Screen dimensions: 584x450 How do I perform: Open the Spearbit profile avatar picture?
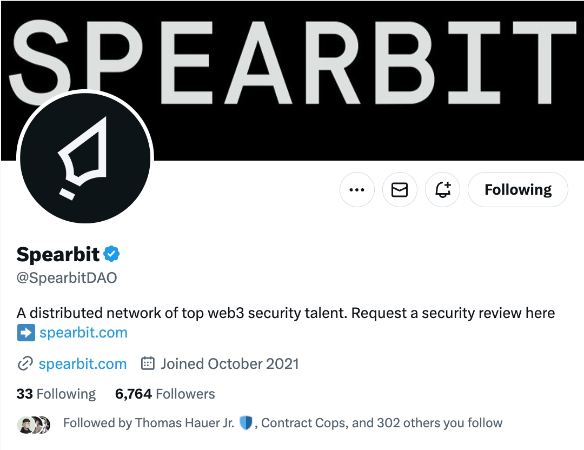[85, 158]
